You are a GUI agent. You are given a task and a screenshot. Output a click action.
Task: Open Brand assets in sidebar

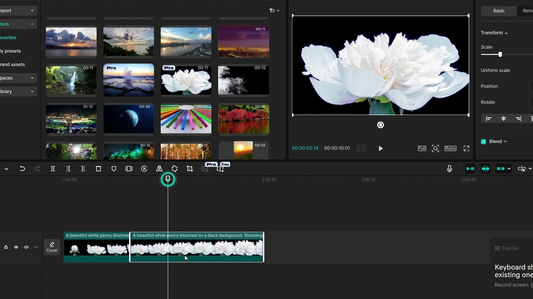coord(12,64)
